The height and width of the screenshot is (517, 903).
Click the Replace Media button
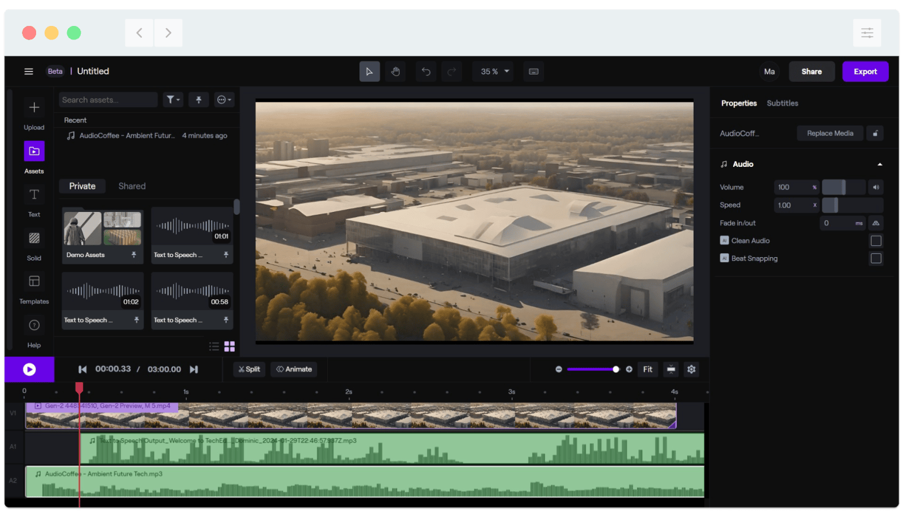click(830, 134)
